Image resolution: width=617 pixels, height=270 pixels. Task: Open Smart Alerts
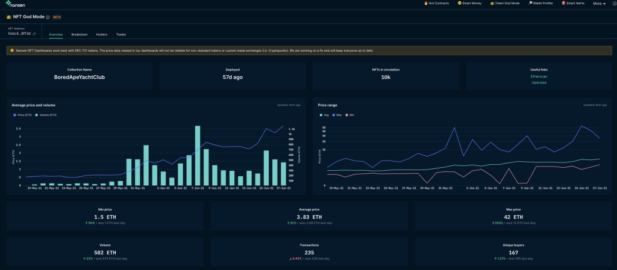point(573,3)
